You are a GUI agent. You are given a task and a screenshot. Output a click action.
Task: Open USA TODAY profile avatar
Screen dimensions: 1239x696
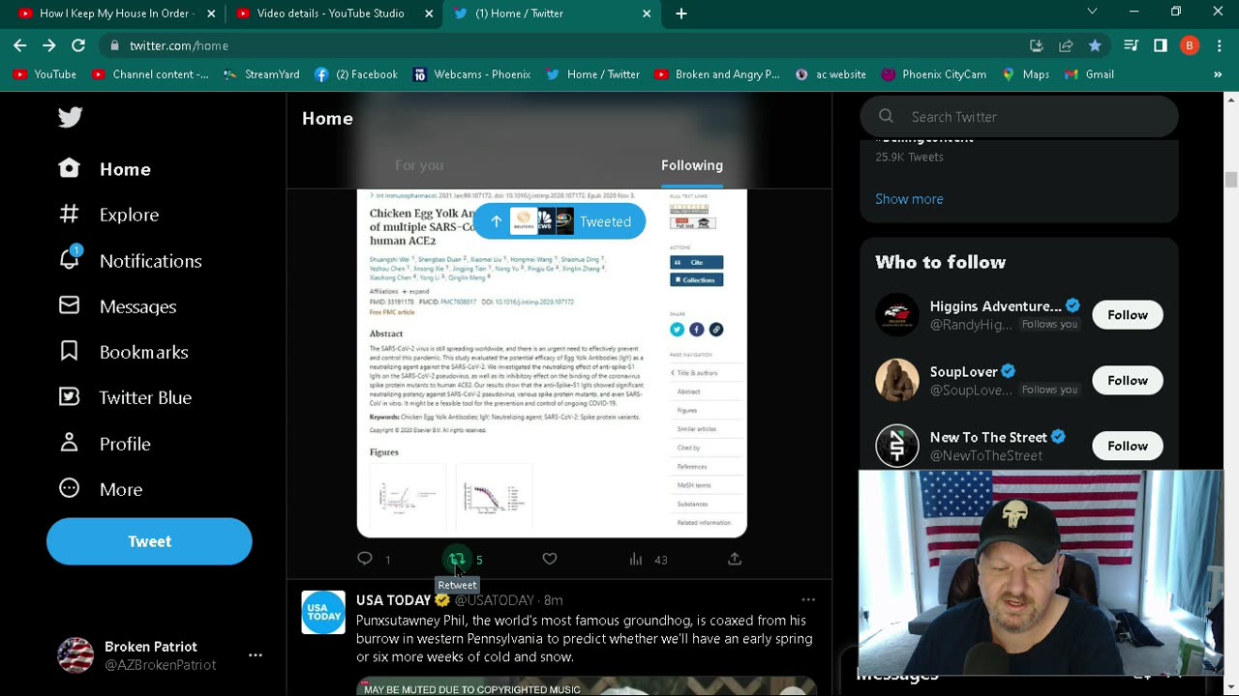coord(323,613)
